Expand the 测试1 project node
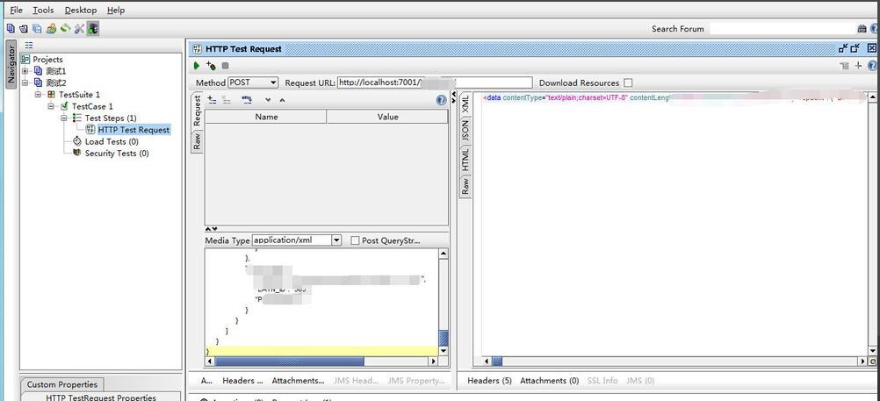The image size is (880, 401). [x=25, y=71]
